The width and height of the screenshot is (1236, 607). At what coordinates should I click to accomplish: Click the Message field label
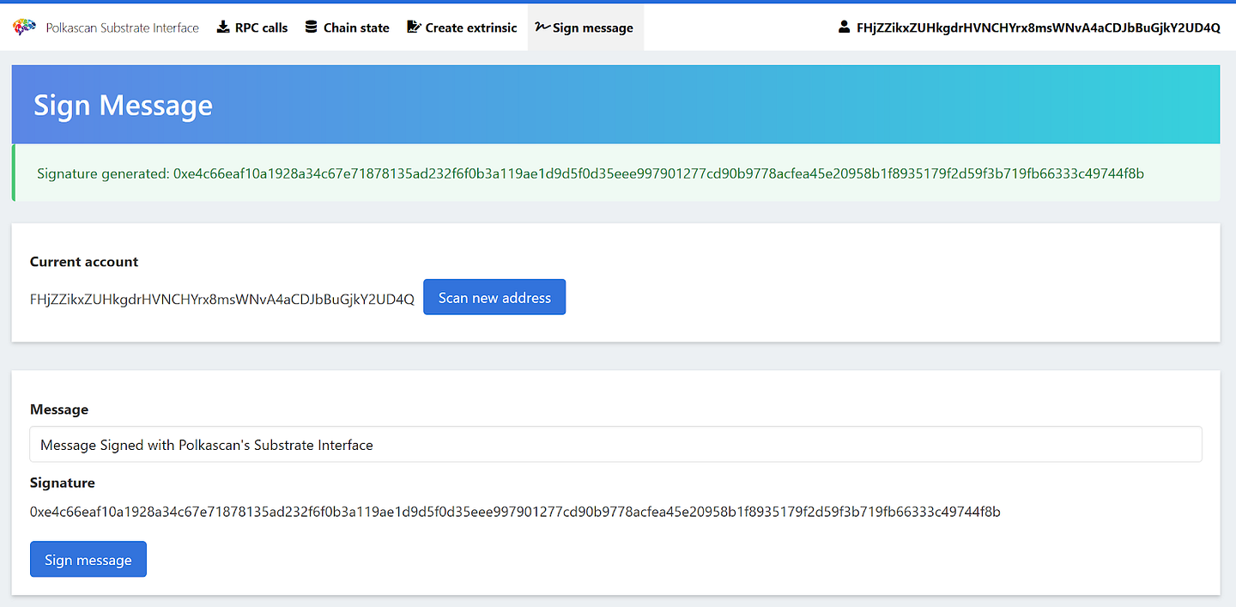click(x=59, y=410)
